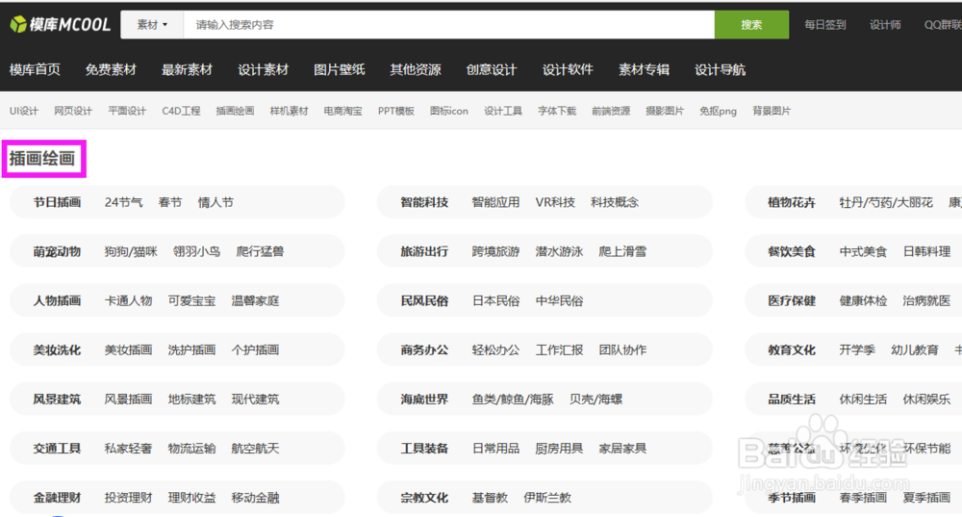
Task: Open the 厨房用具 link
Action: point(559,449)
